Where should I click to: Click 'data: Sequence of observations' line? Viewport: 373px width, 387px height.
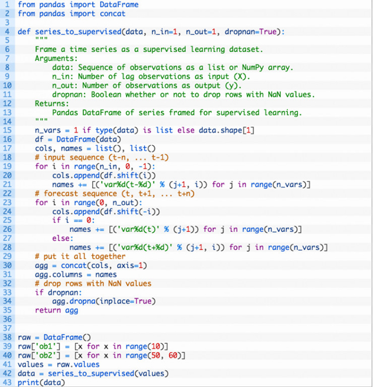tap(173, 68)
